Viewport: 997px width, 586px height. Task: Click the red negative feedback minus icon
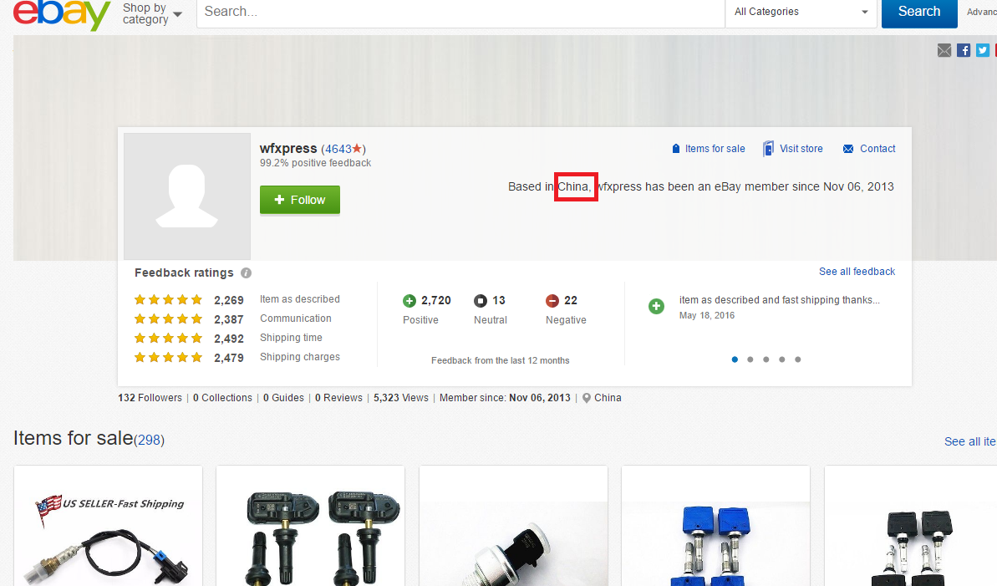[x=552, y=301]
